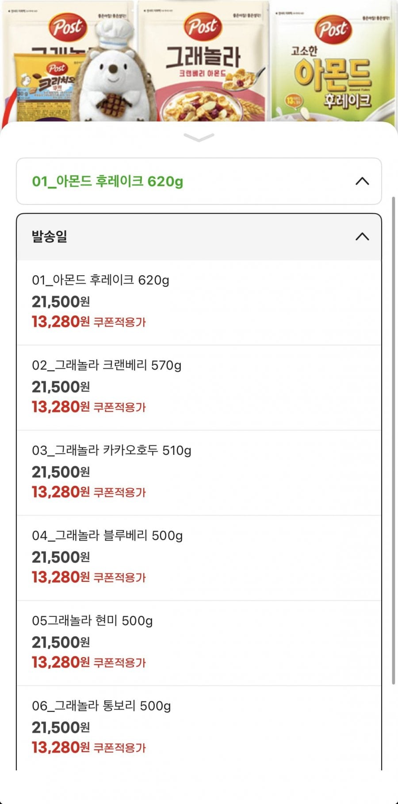Collapse the 01_아몬드 후레이크 620g selector chevron
Image resolution: width=398 pixels, height=804 pixels.
point(362,181)
